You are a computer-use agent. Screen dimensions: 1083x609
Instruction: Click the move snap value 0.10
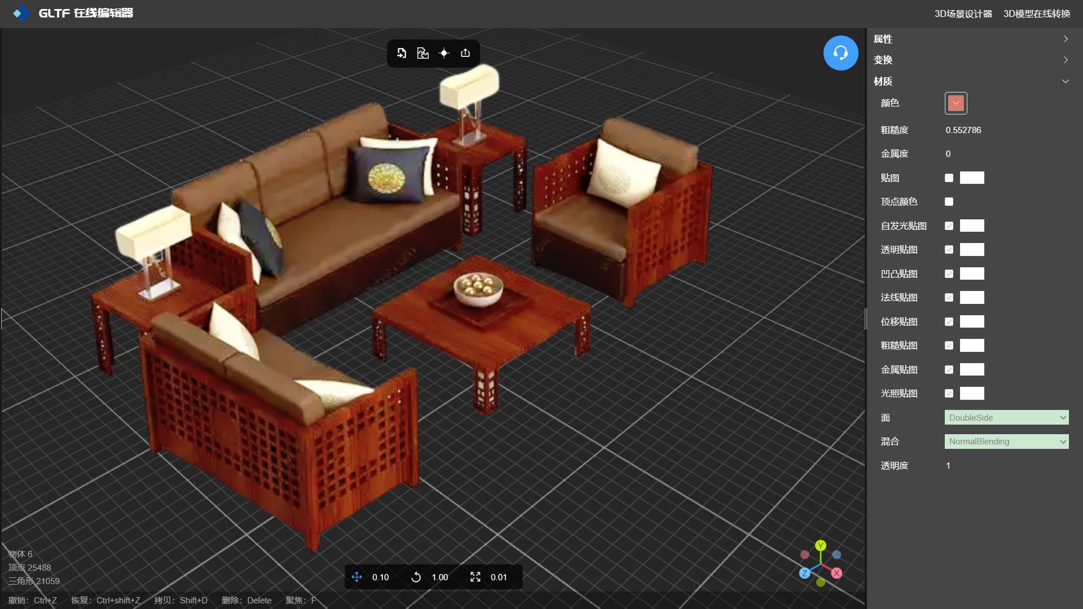[x=380, y=577]
